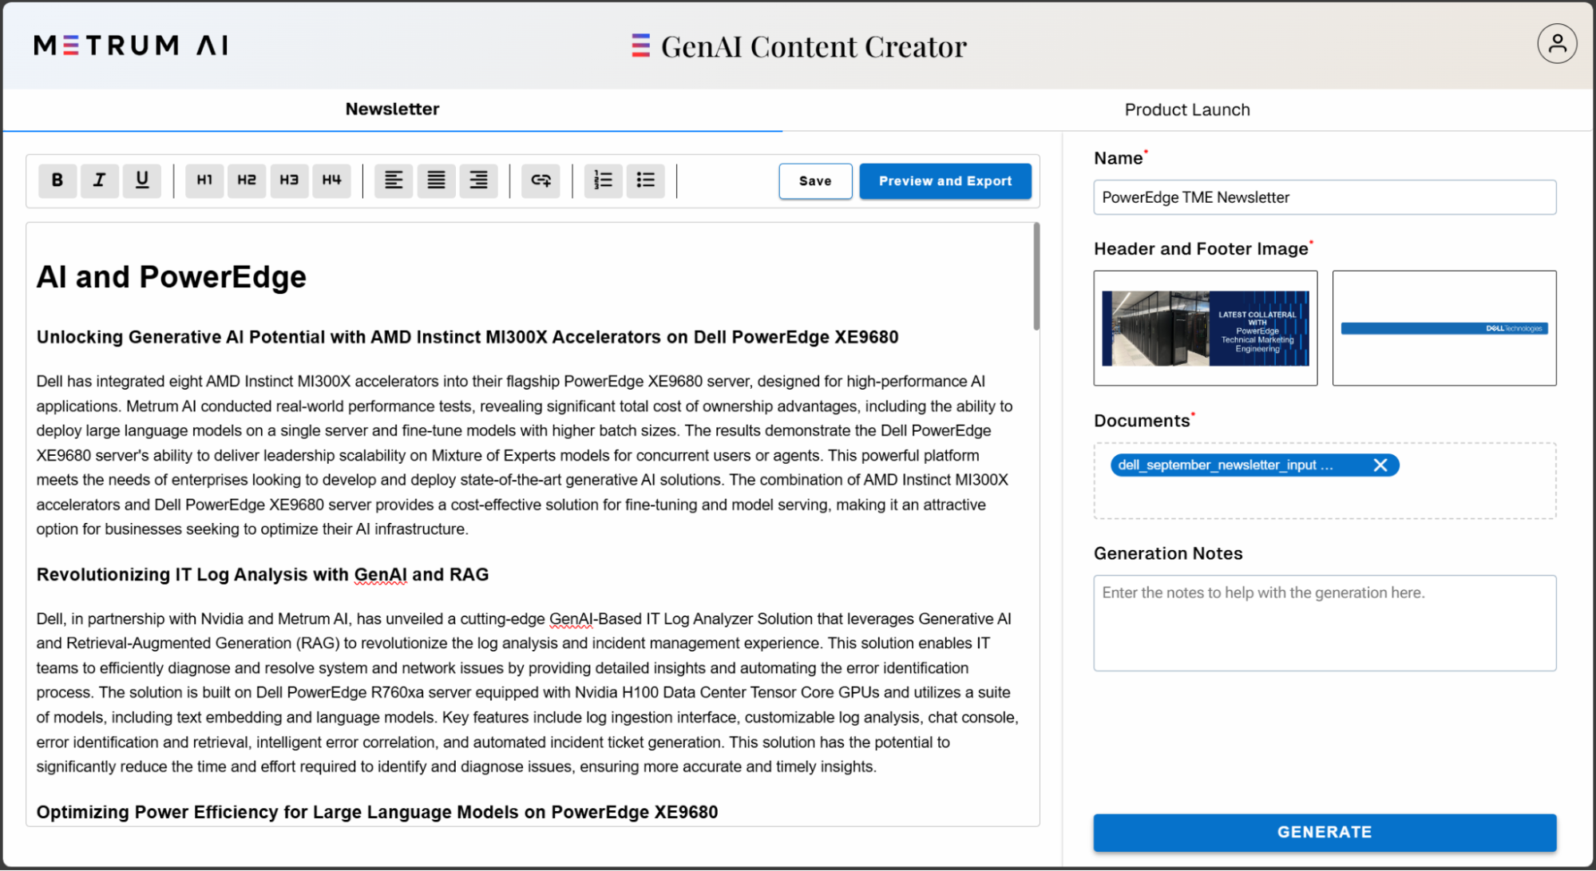The height and width of the screenshot is (871, 1596).
Task: Switch to the Product Launch tab
Action: click(x=1187, y=110)
